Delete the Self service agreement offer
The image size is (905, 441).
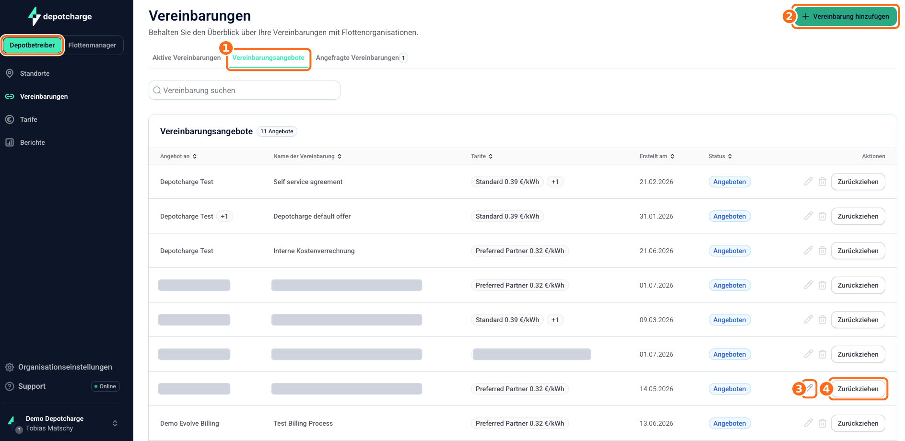[823, 182]
